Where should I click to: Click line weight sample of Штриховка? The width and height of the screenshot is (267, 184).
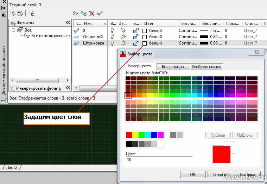click(x=204, y=43)
